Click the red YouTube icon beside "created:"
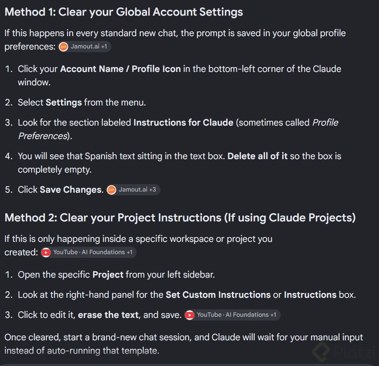379x366 pixels. click(46, 253)
